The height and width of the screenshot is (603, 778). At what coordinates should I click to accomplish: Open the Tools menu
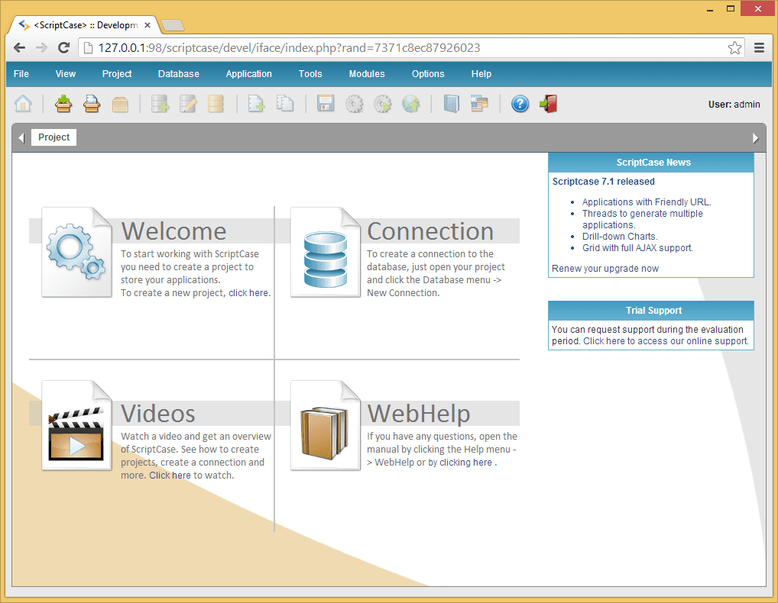coord(310,74)
